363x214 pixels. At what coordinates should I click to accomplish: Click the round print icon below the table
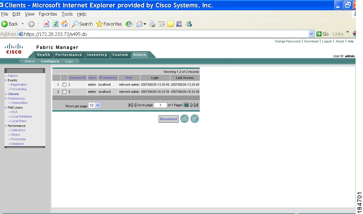[x=184, y=119]
